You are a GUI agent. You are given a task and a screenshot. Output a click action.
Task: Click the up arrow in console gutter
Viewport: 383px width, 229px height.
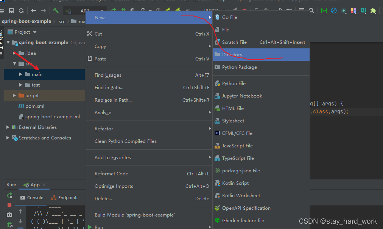click(20, 211)
